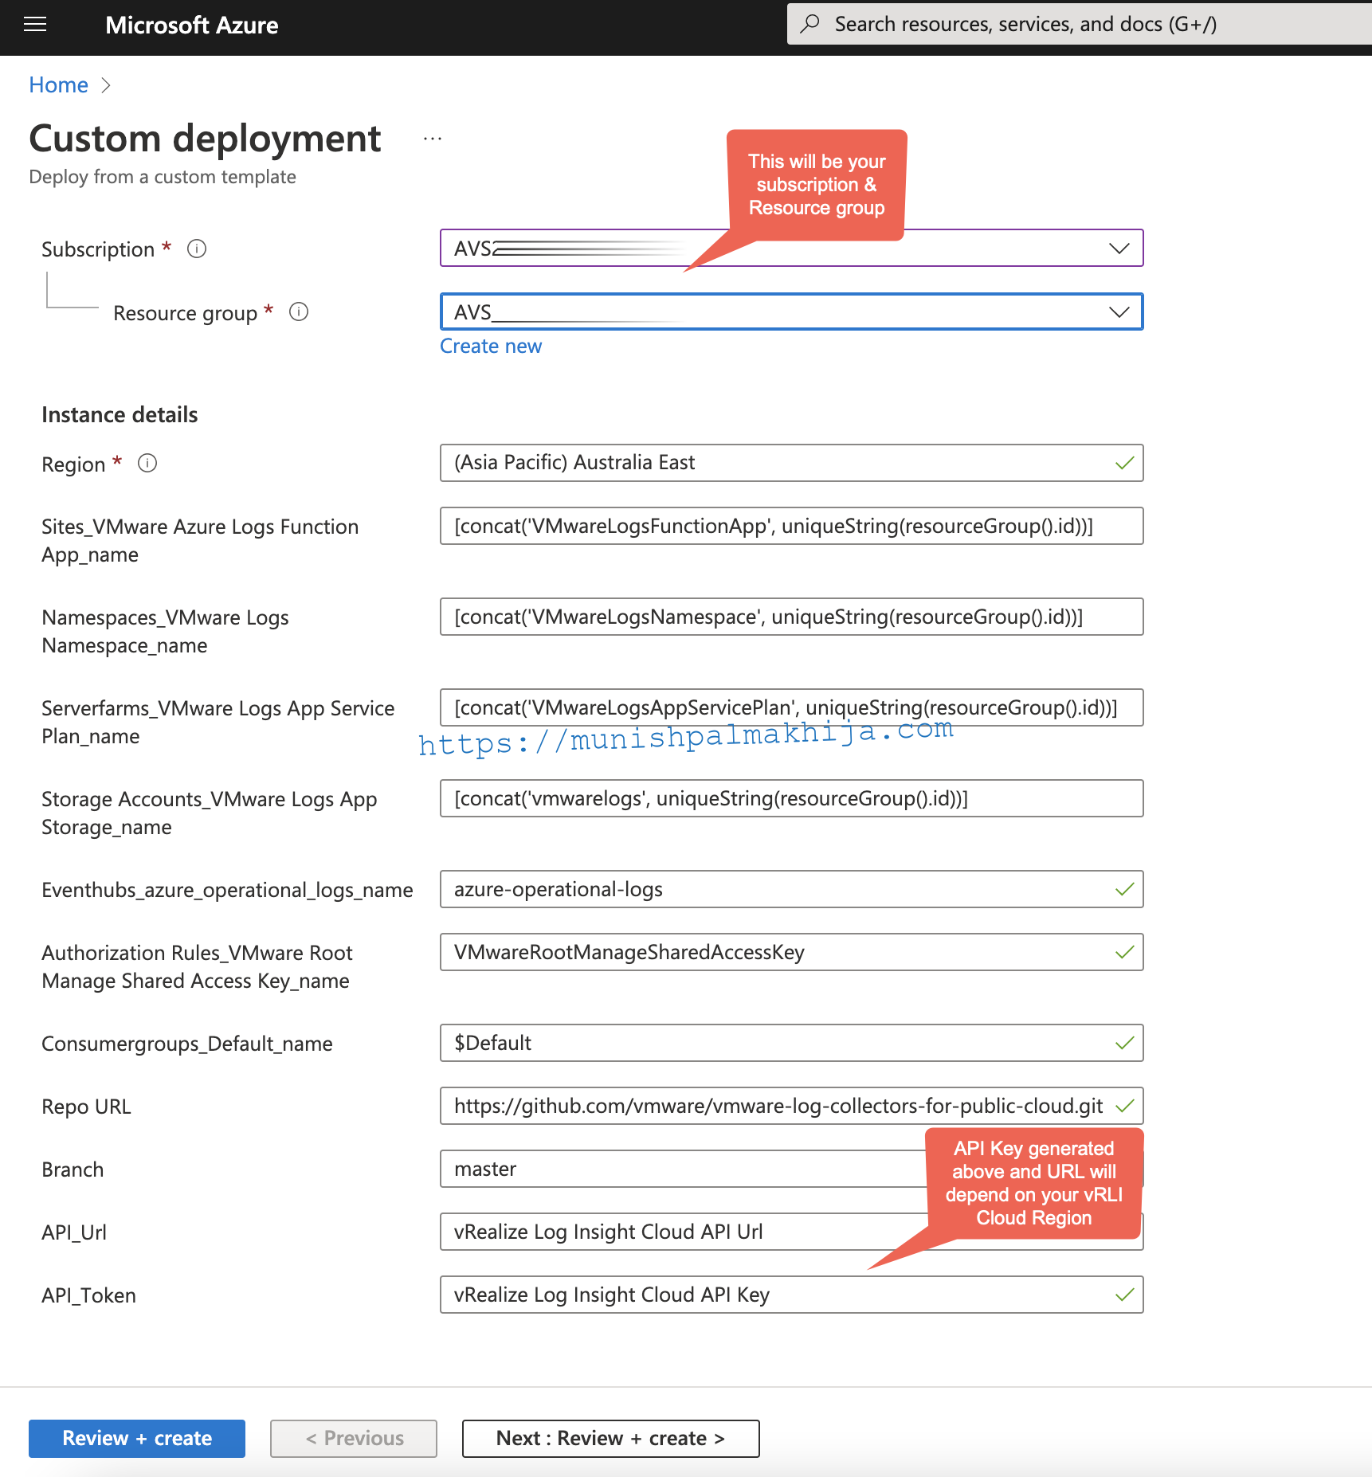Viewport: 1372px width, 1477px height.
Task: Click the blue Review + create button
Action: 137,1438
